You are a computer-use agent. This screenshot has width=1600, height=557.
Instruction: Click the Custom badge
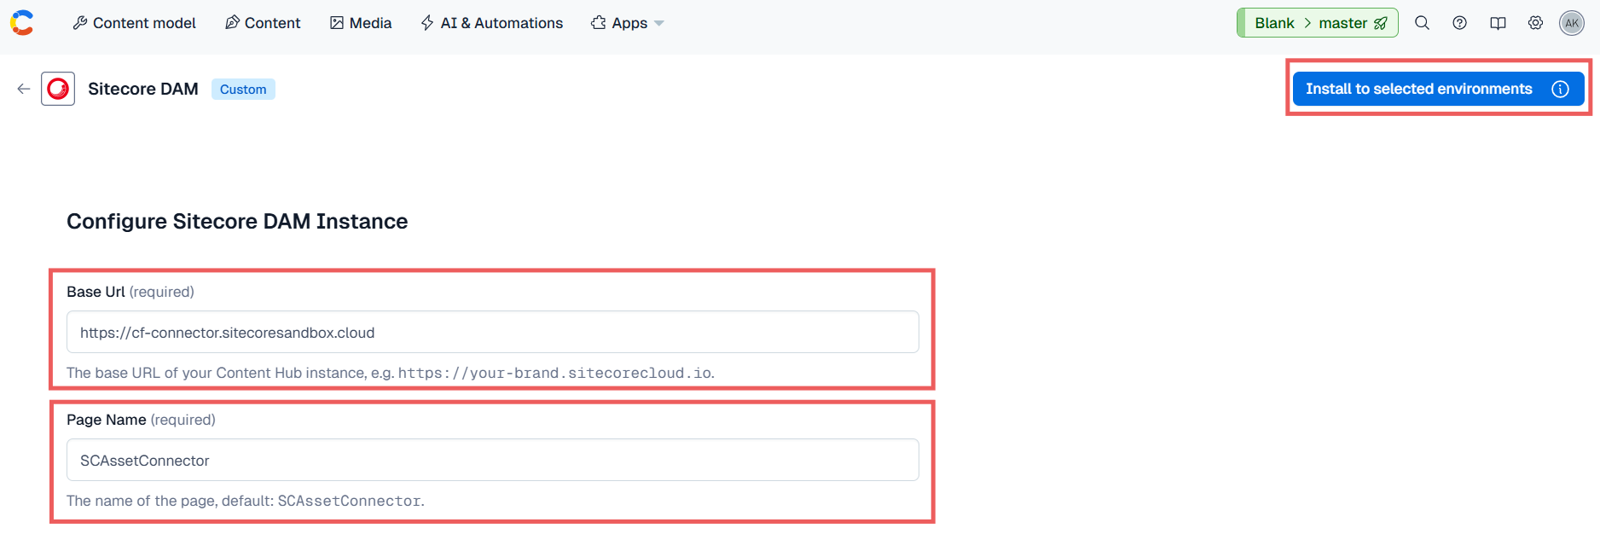[243, 90]
